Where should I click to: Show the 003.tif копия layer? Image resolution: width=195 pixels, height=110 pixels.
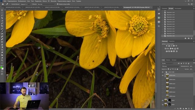tap(162, 84)
